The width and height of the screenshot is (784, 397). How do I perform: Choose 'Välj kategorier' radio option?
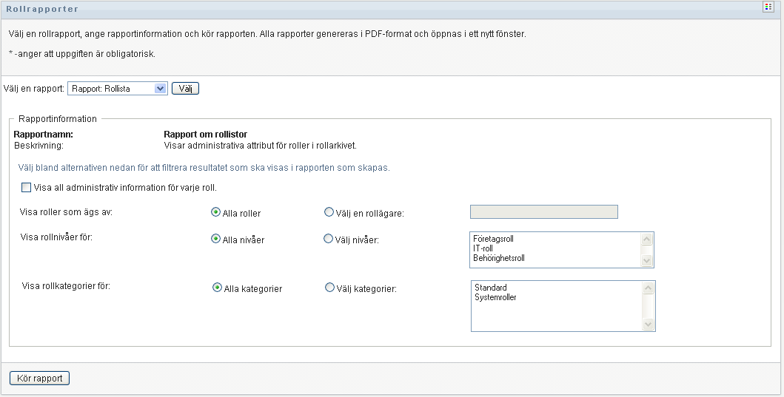[329, 288]
